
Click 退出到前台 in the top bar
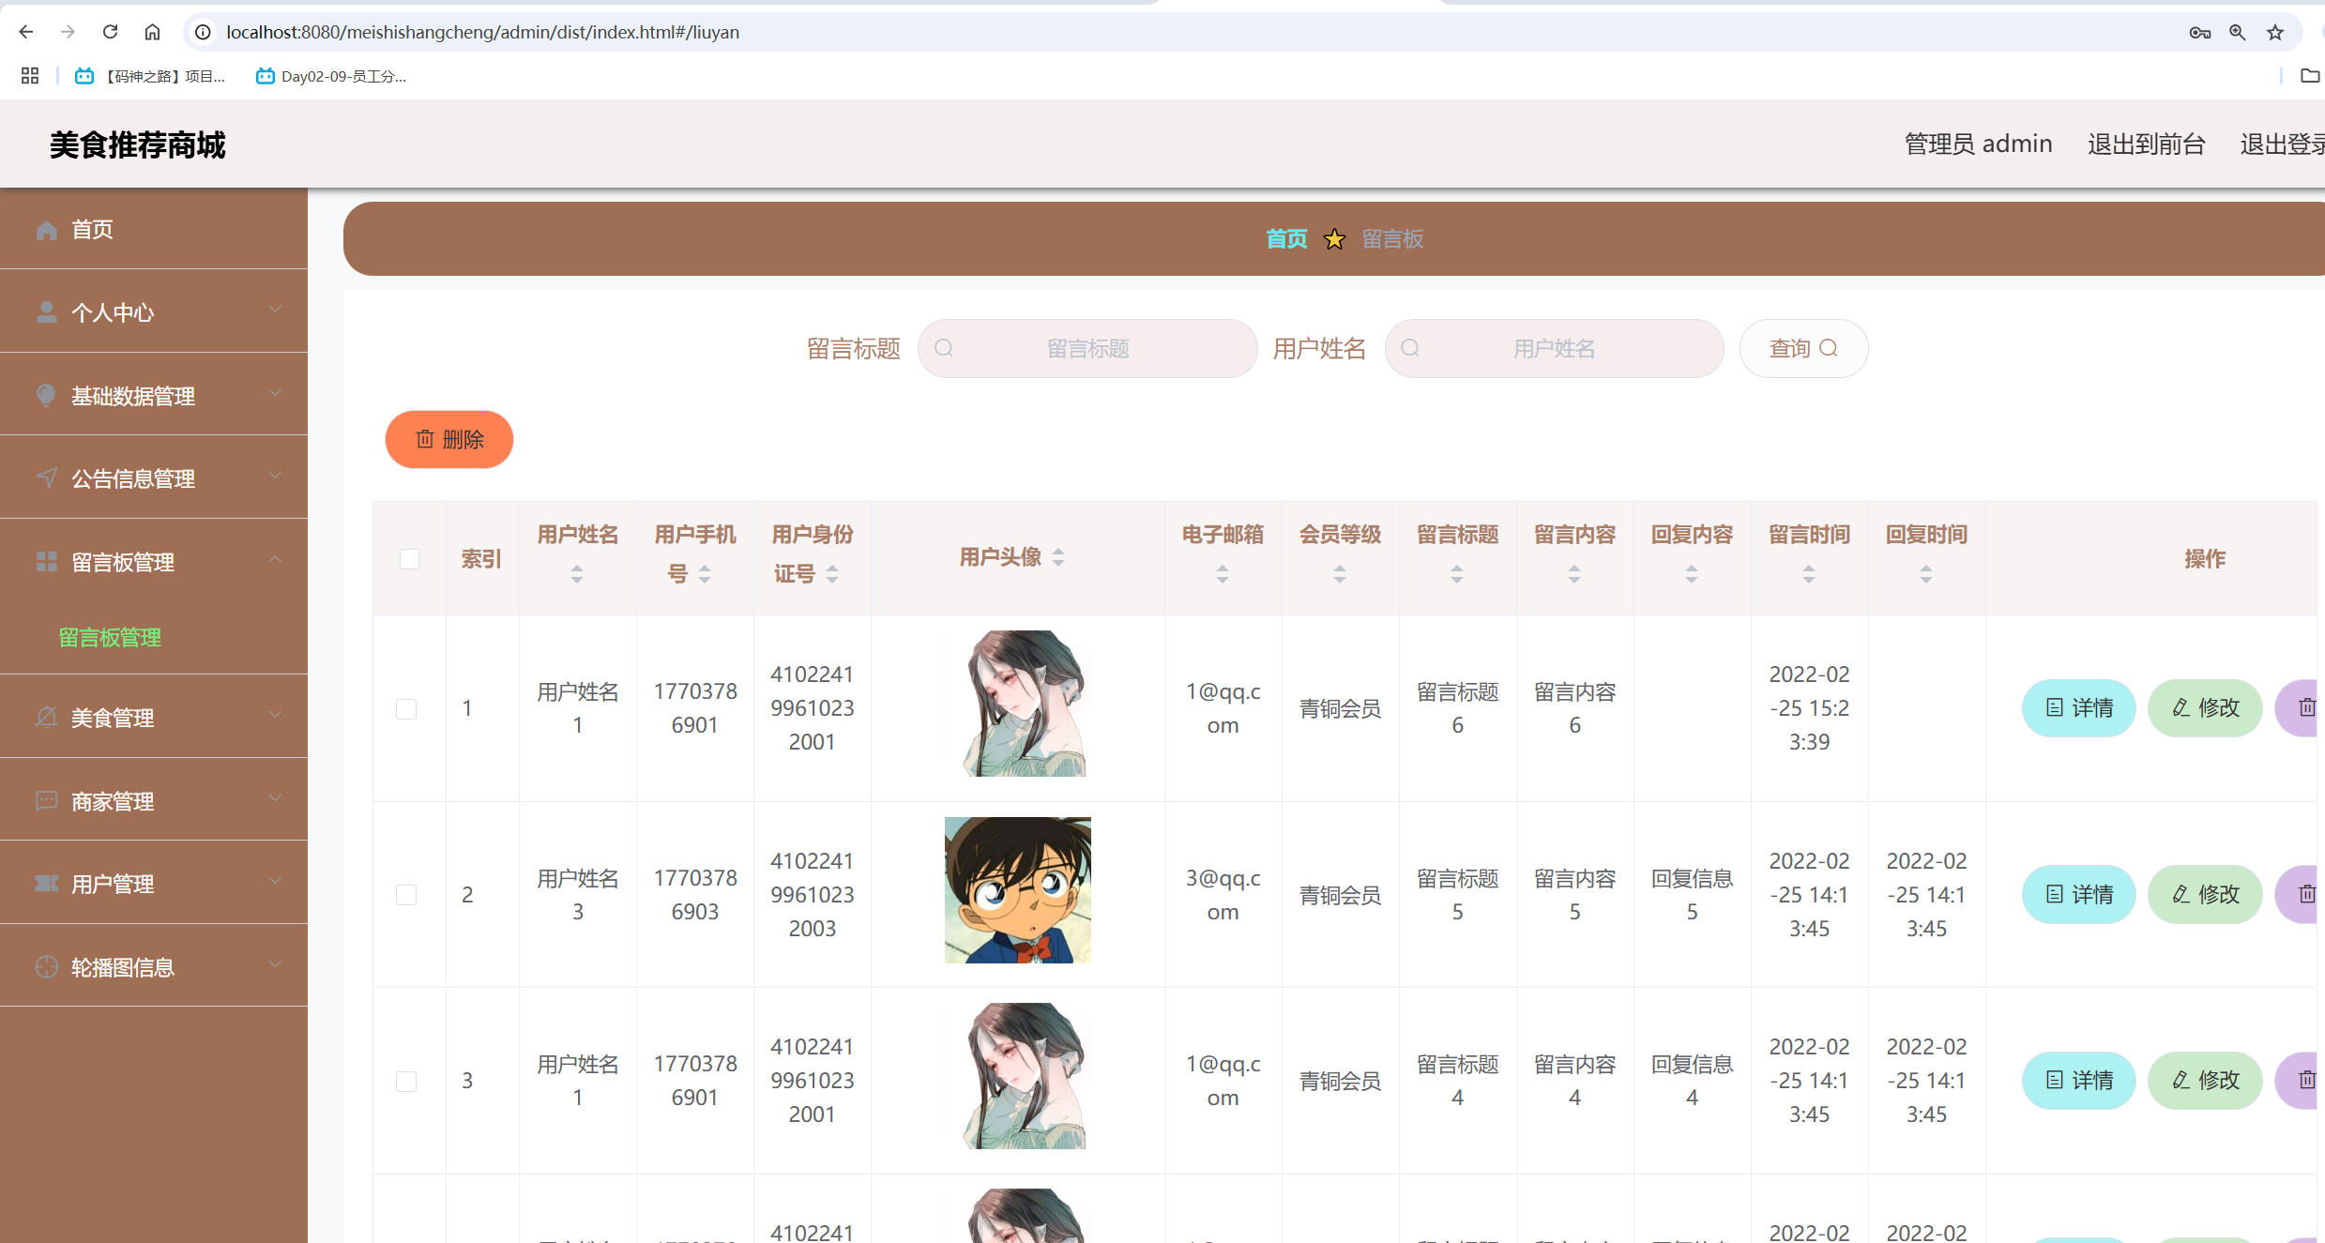tap(2147, 144)
